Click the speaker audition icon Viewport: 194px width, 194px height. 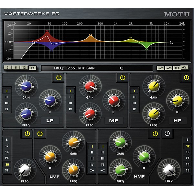(x=184, y=68)
